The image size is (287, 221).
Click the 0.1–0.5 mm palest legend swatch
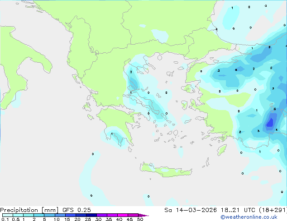pyautogui.click(x=8, y=215)
